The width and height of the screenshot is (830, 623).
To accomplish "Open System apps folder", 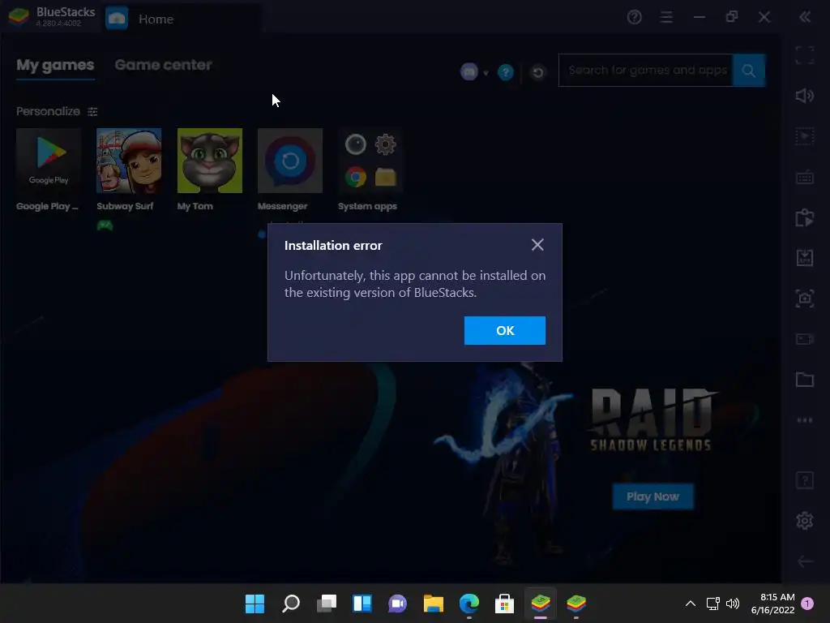I will click(x=370, y=161).
